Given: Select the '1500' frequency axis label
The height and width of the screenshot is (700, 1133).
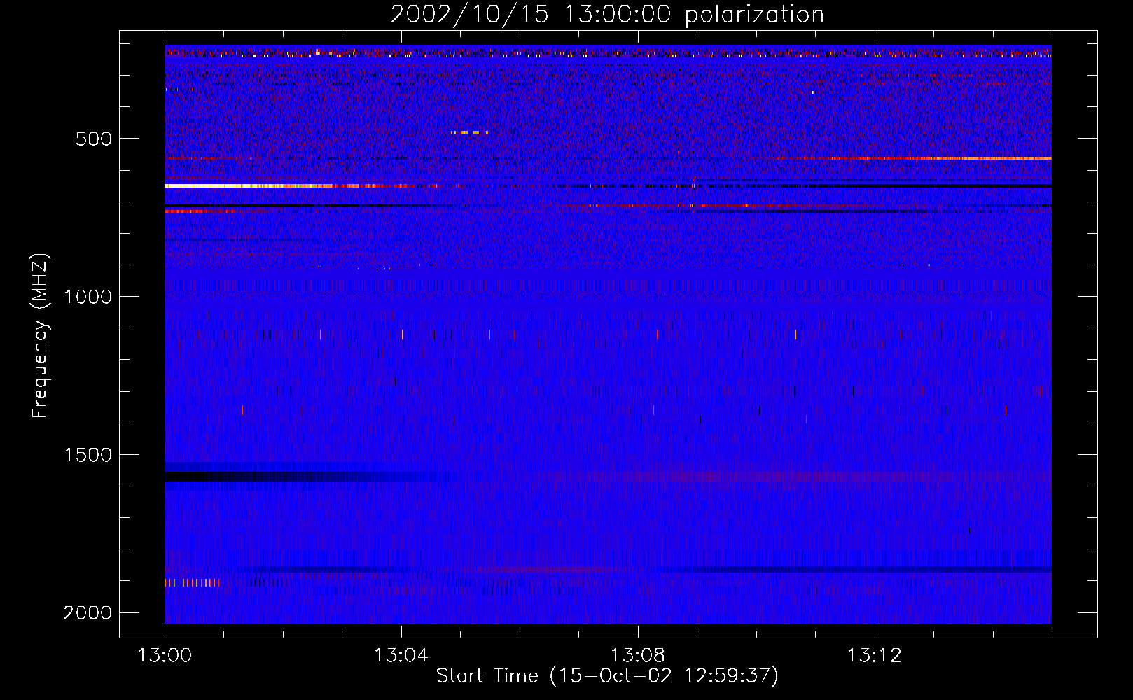Looking at the screenshot, I should pyautogui.click(x=88, y=455).
